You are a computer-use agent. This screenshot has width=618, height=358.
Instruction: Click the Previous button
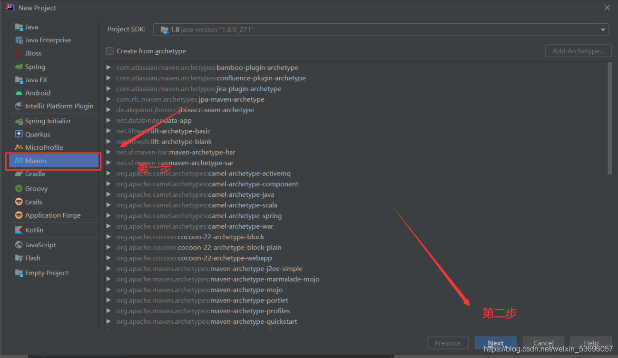(x=448, y=343)
